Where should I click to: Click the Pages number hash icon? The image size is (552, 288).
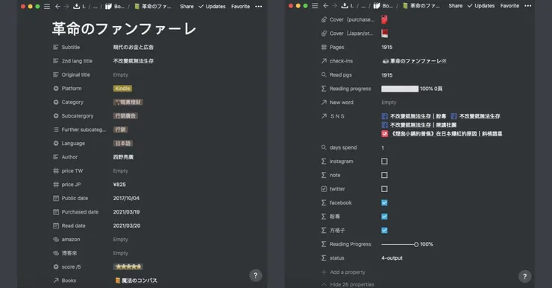click(x=324, y=47)
